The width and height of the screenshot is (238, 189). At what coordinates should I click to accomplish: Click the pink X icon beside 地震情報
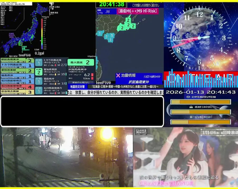118,75
